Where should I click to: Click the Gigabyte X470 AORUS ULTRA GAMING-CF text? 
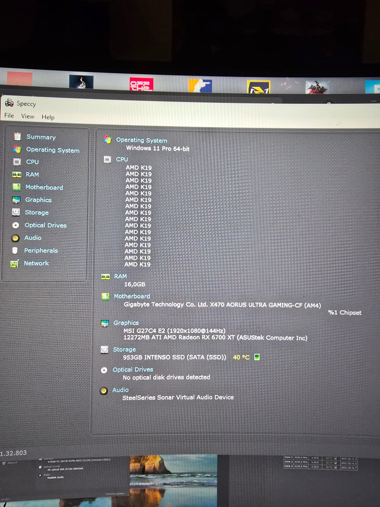[222, 305]
